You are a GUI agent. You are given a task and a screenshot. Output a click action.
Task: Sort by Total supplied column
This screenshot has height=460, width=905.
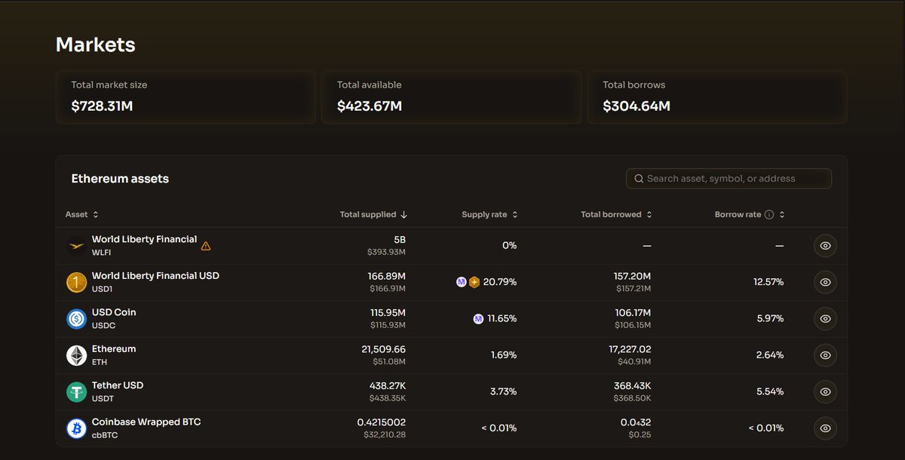pyautogui.click(x=373, y=215)
